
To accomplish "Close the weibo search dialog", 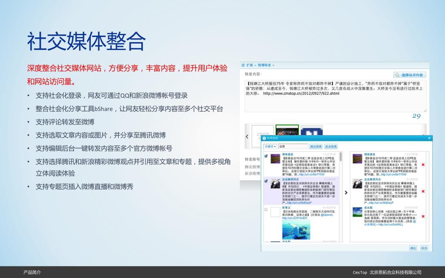I will [429, 138].
